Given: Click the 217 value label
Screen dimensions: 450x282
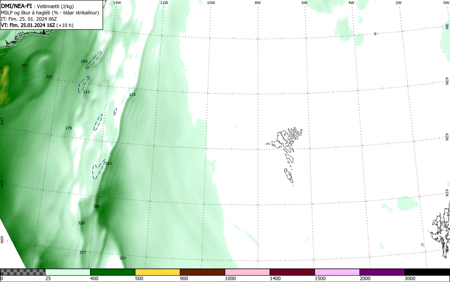Looking at the screenshot, I should click(x=83, y=252).
